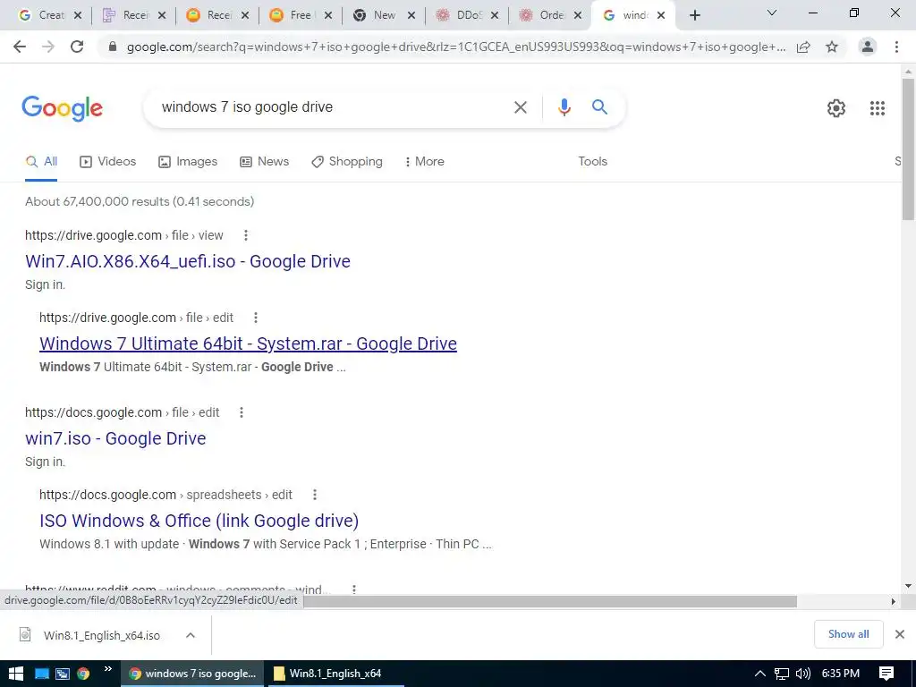Launch Chrome from the taskbar pinned icon
Image resolution: width=916 pixels, height=687 pixels.
pyautogui.click(x=83, y=674)
